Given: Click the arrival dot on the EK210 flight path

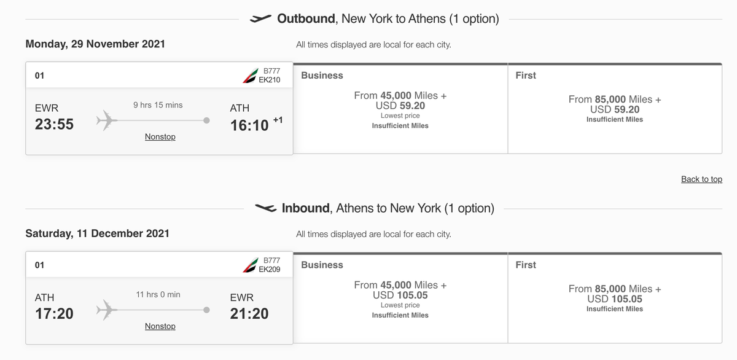Looking at the screenshot, I should pyautogui.click(x=205, y=120).
